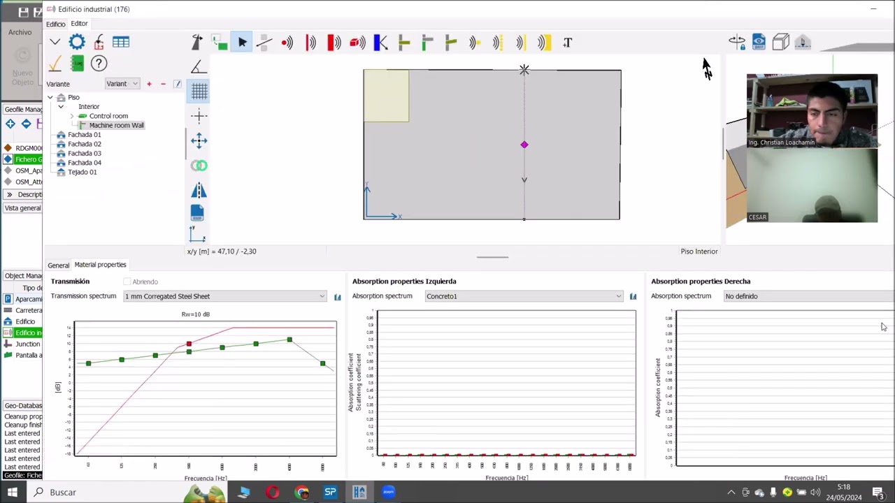Click the crosshair snap tool
Viewport: 895px width, 503px height.
199,116
